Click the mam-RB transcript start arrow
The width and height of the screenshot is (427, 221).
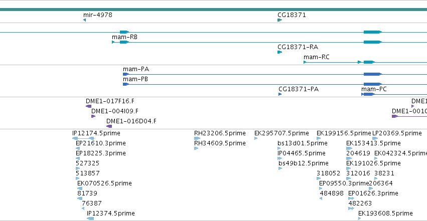point(113,42)
